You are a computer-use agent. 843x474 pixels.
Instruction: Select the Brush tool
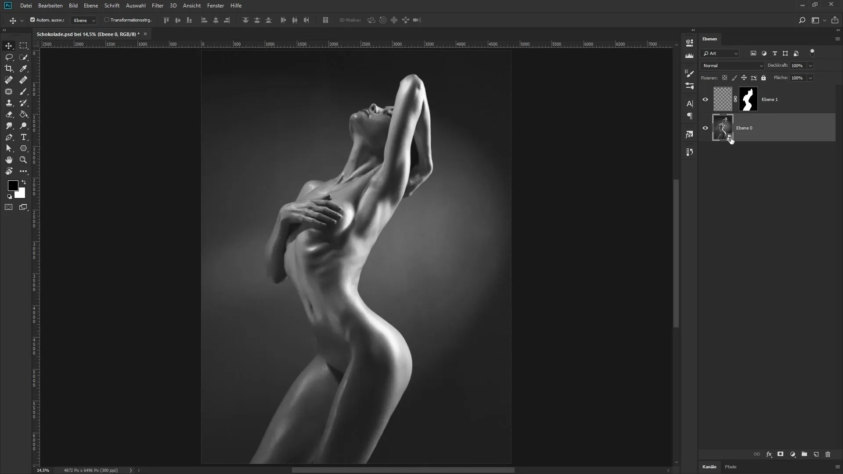point(23,91)
